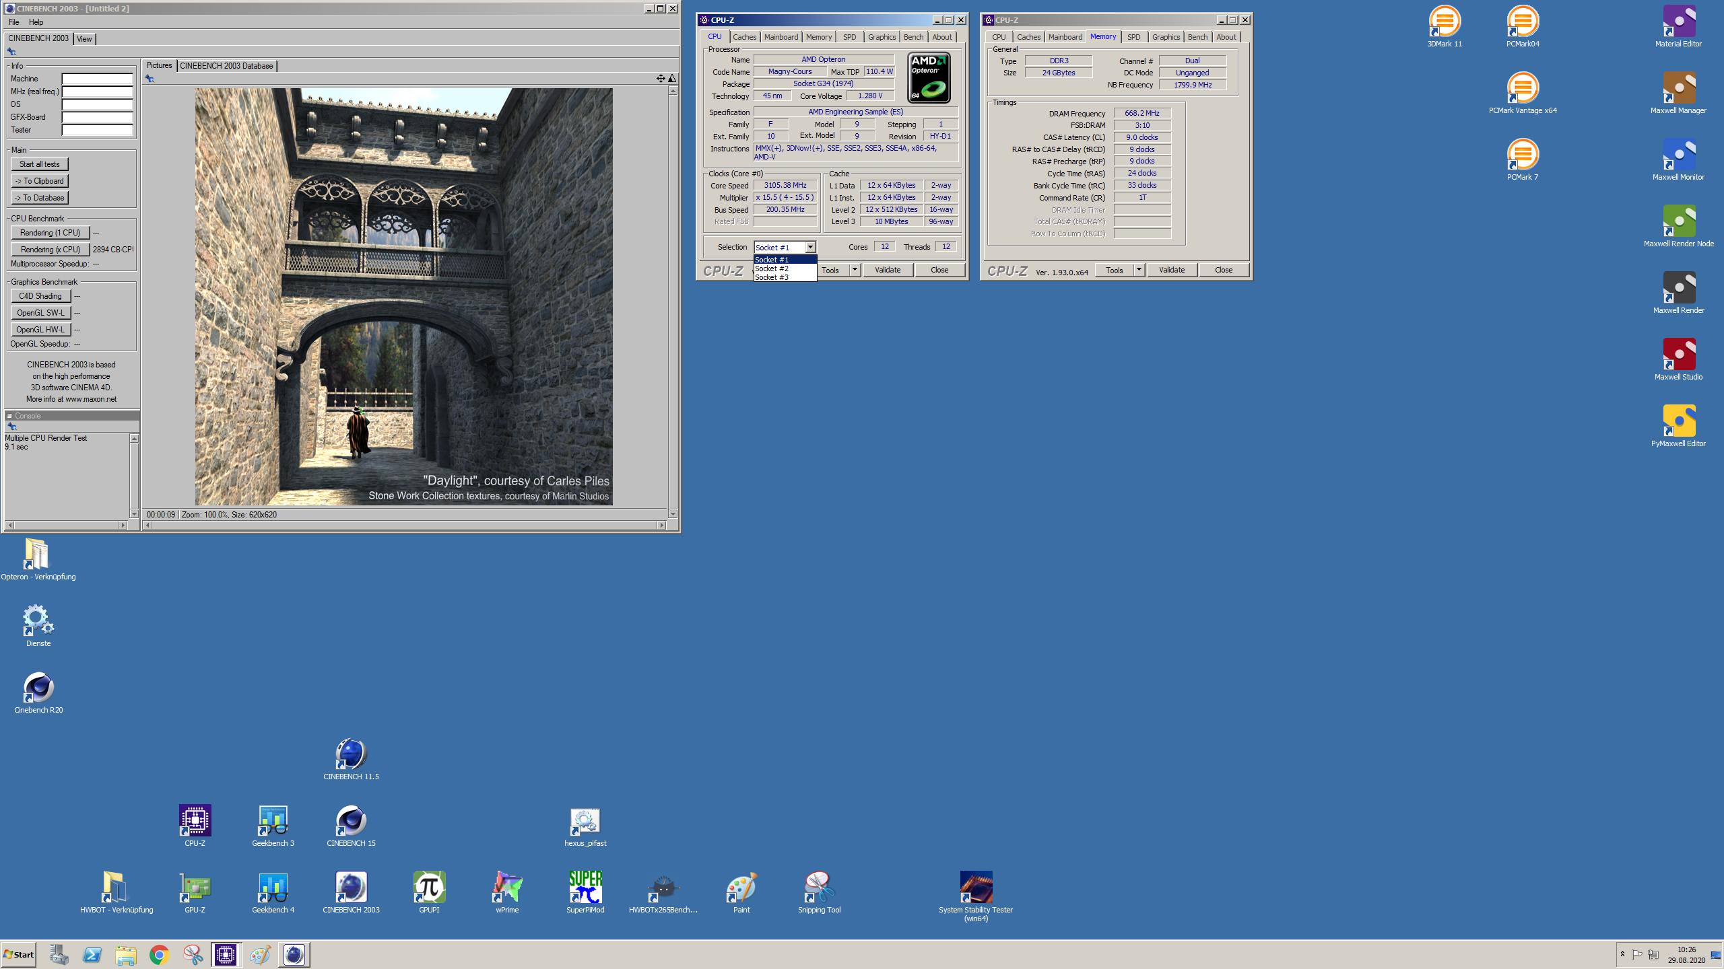Click the To Database button
This screenshot has height=969, width=1724.
click(x=39, y=198)
